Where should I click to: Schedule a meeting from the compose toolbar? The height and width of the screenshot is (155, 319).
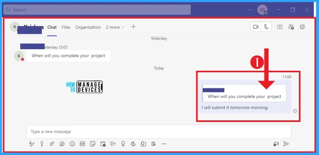pyautogui.click(x=103, y=144)
